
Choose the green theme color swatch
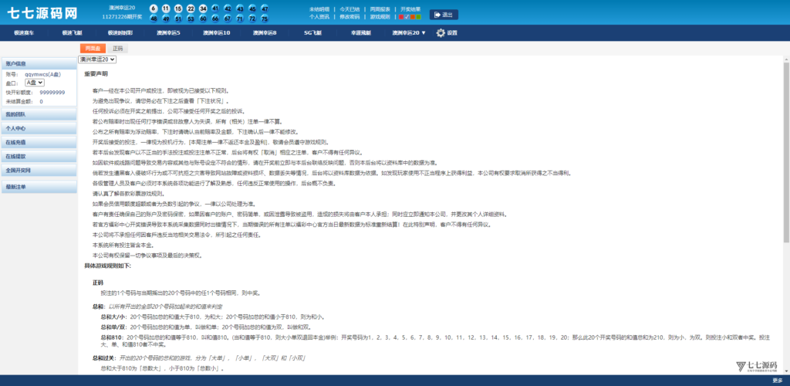pyautogui.click(x=419, y=17)
